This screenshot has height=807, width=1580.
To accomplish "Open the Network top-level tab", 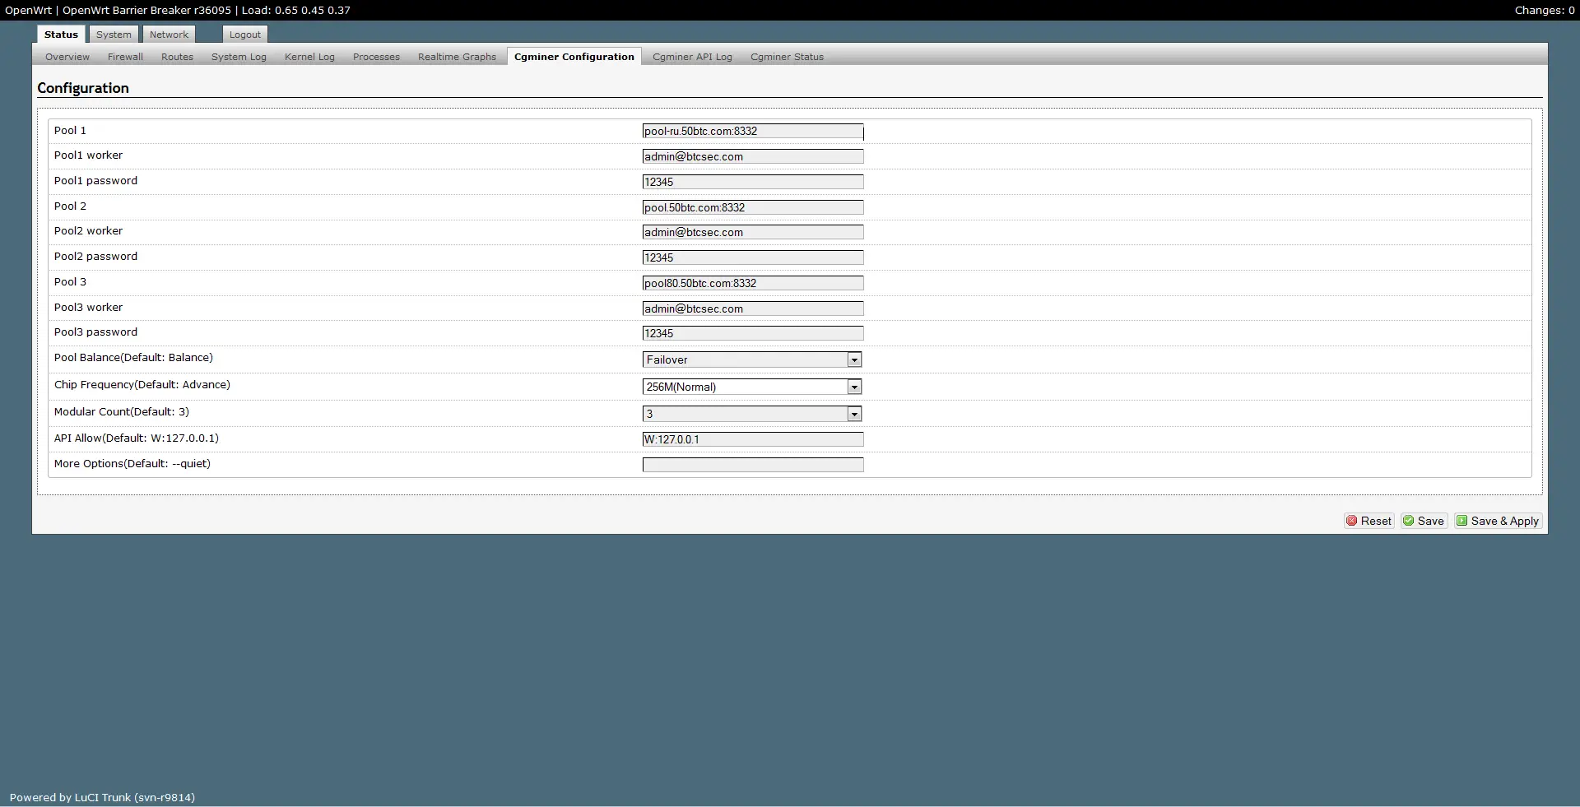I will [169, 35].
